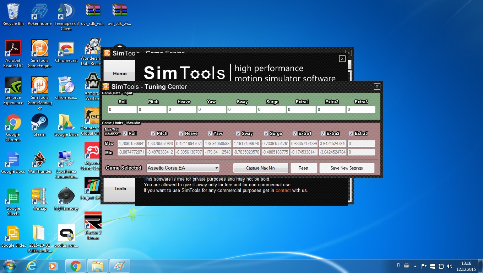Disable the Extra3 balance checkbox
This screenshot has width=483, height=273.
click(351, 134)
